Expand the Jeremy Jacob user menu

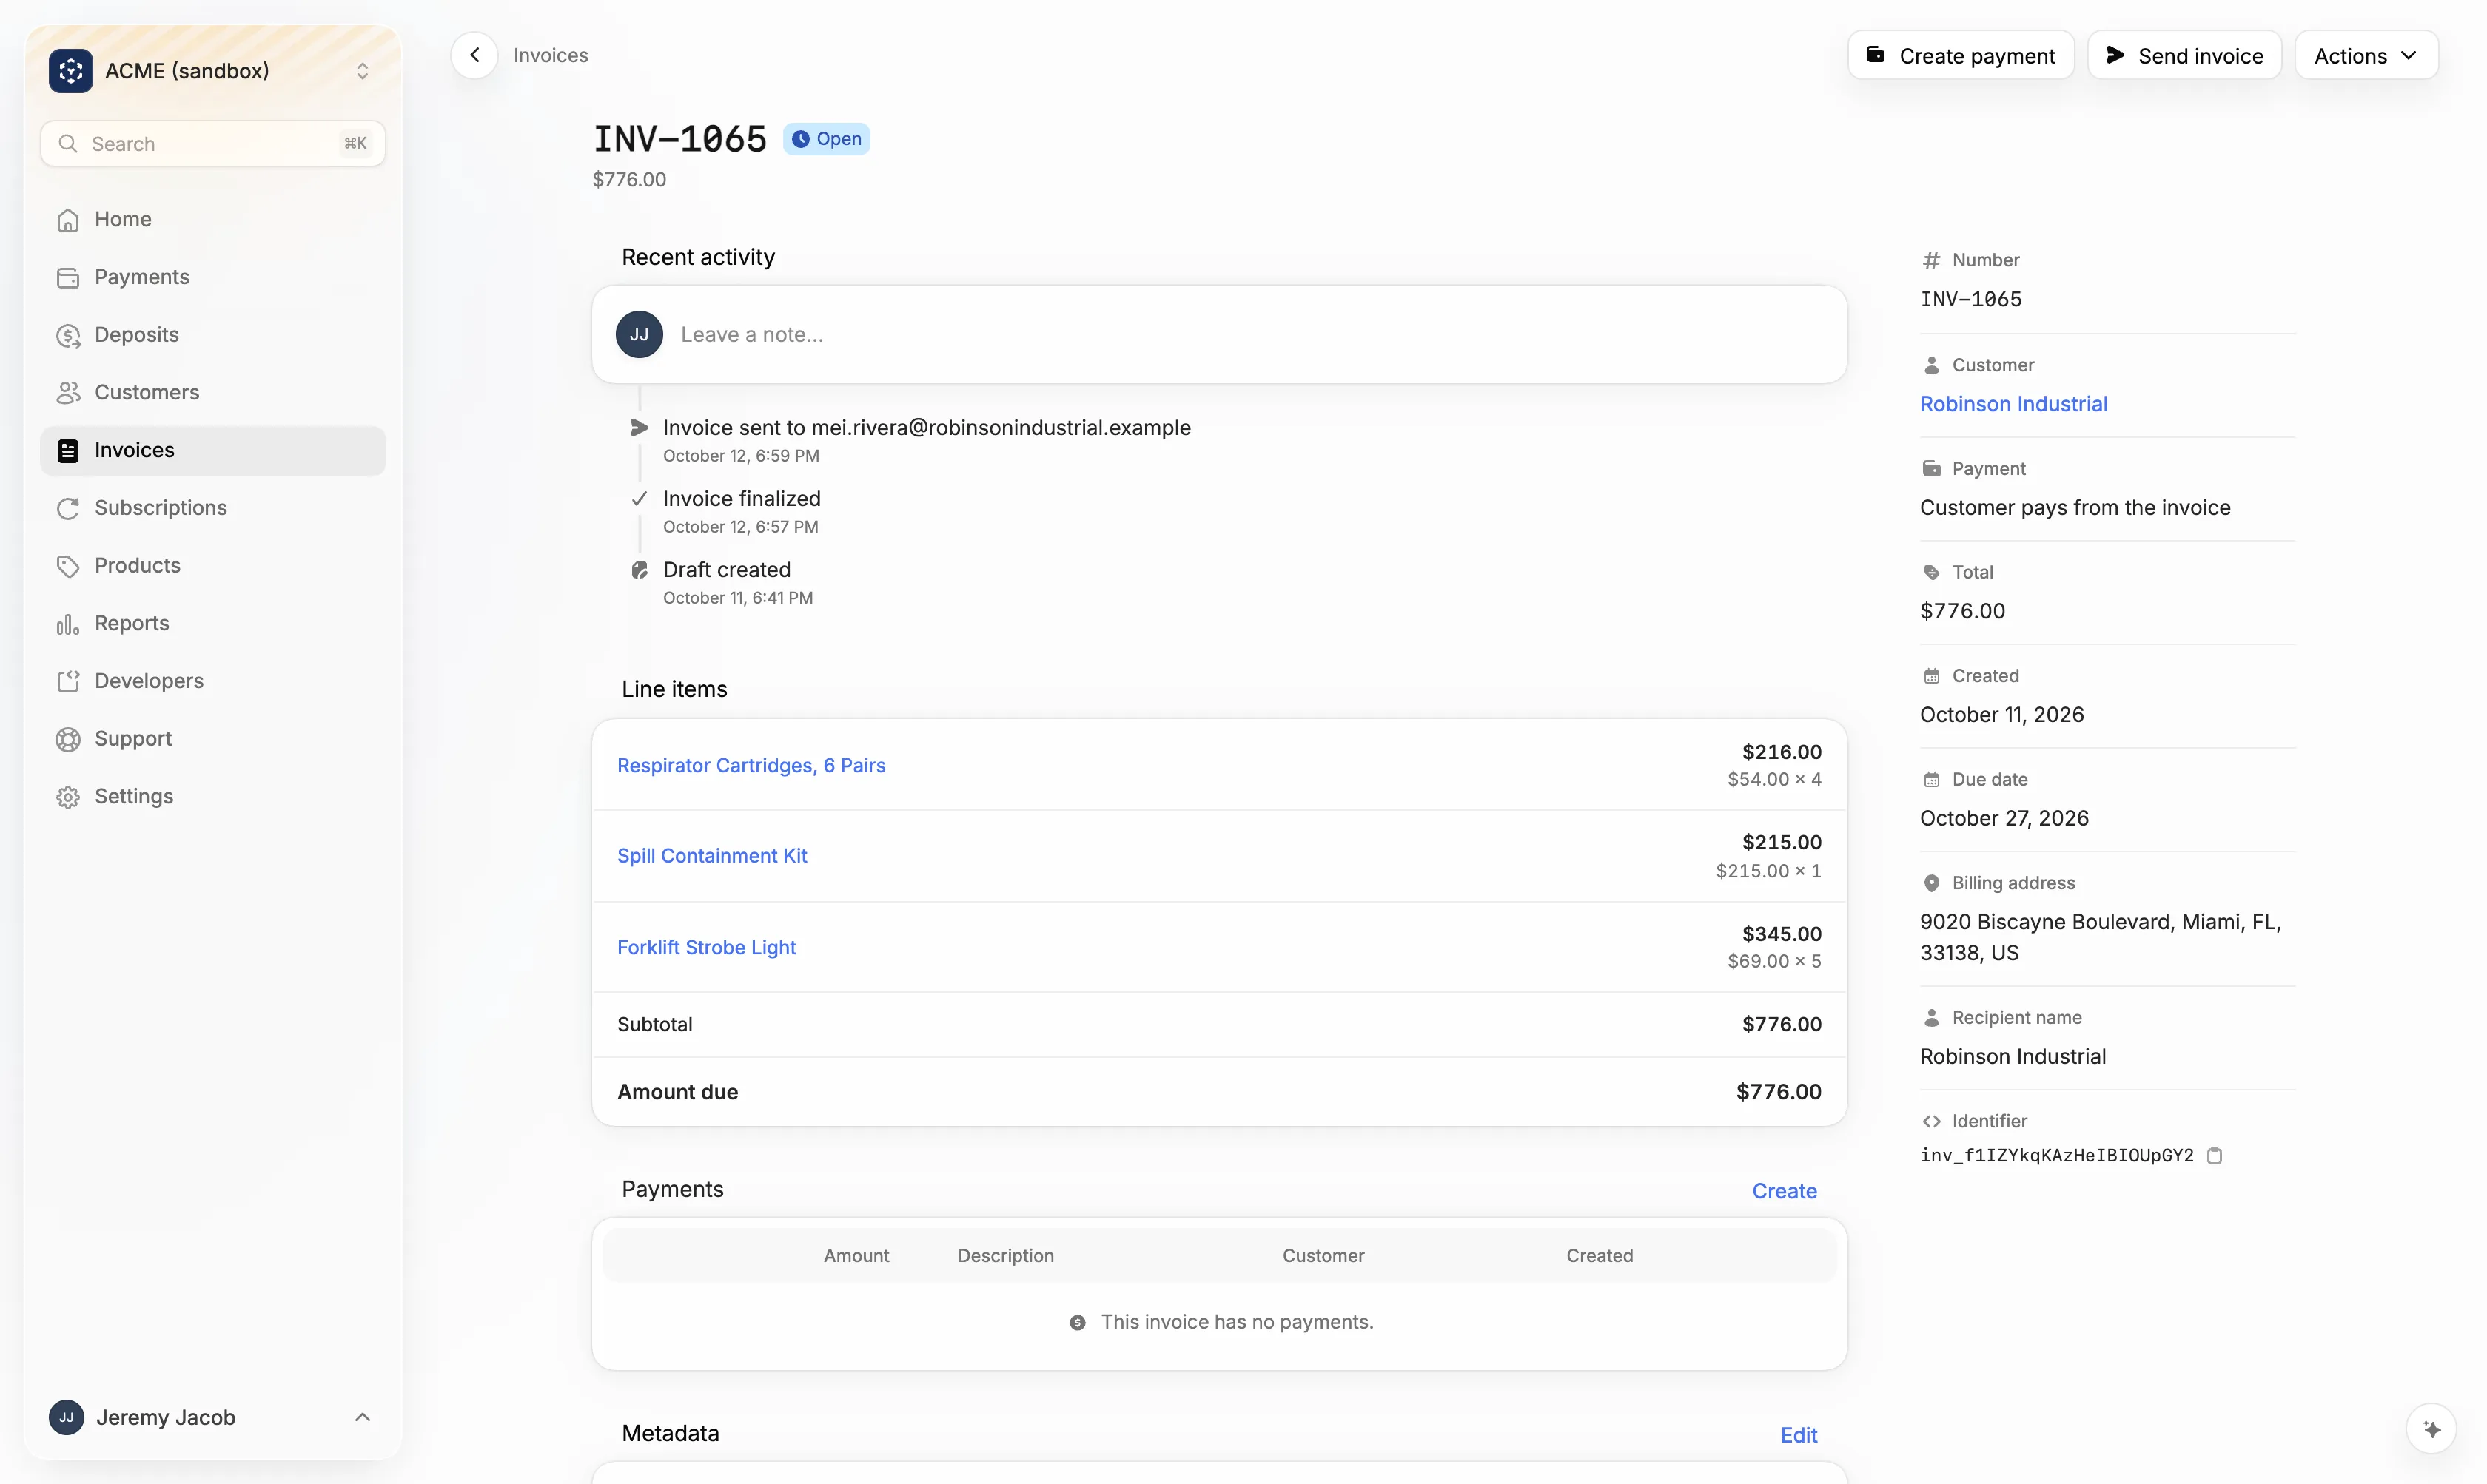point(212,1417)
